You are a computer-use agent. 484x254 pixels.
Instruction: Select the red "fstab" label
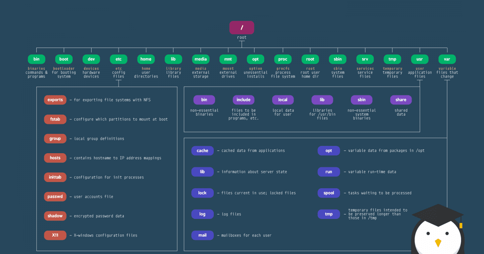[55, 119]
